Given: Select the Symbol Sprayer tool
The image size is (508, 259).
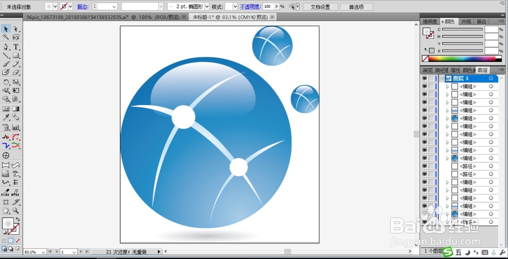Looking at the screenshot, I should pyautogui.click(x=6, y=127).
